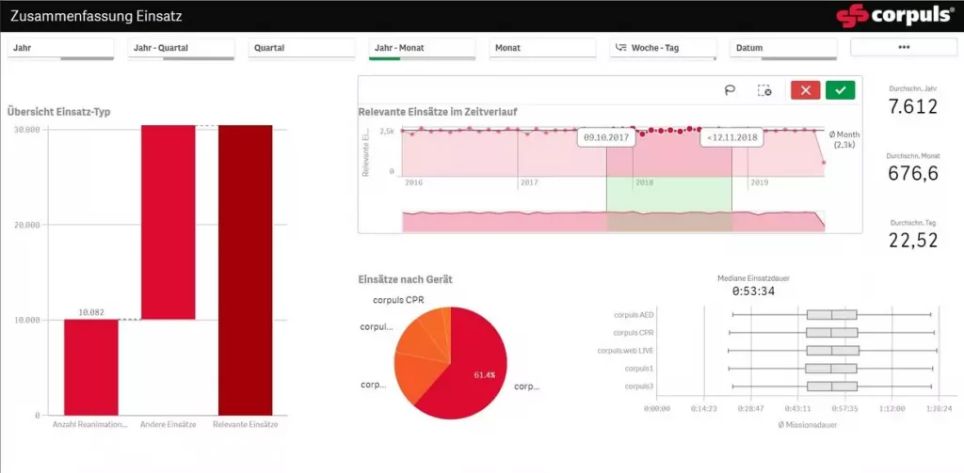Click the Relevante Einsätze im Zeitverlauf title
Screen dimensions: 964x473
(x=437, y=112)
